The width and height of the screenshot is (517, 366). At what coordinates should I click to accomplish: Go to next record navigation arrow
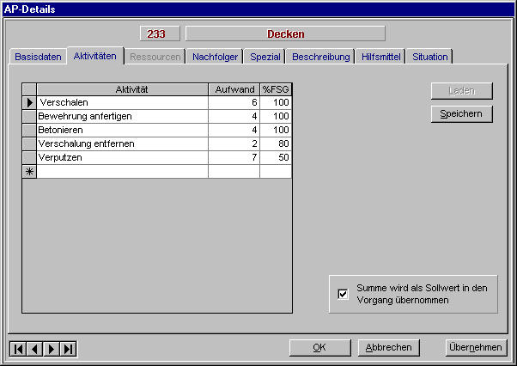point(51,348)
